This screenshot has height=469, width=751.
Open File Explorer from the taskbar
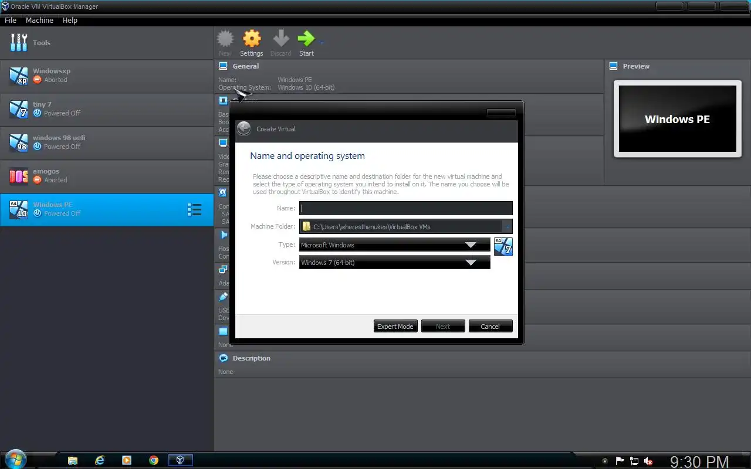(x=73, y=460)
